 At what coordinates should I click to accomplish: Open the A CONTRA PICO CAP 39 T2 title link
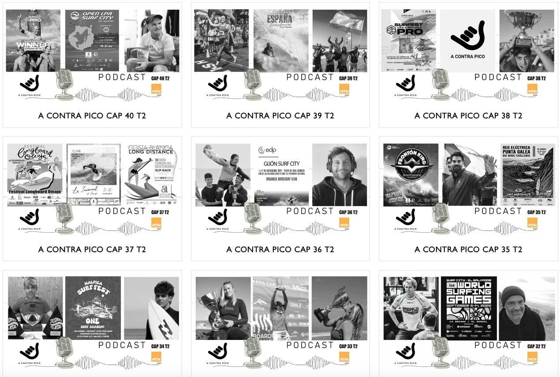(280, 116)
